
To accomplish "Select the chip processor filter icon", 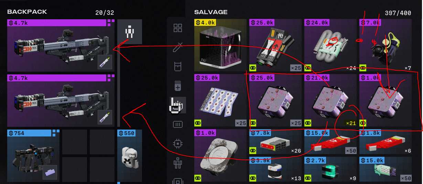I will click(x=177, y=144).
